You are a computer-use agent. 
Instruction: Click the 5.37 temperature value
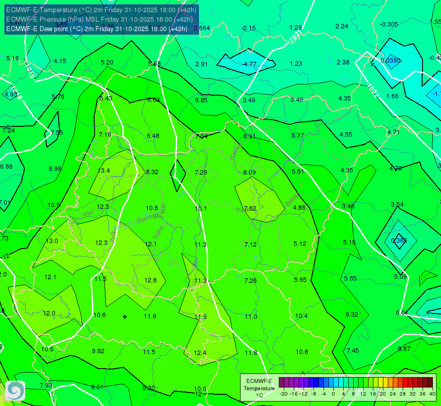coord(298,135)
